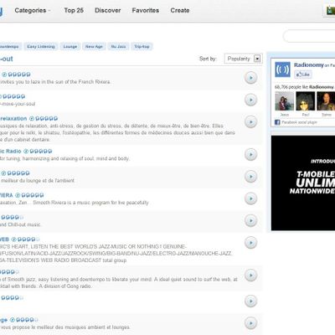The width and height of the screenshot is (335, 335).
Task: Play the relaxation station
Action: click(x=250, y=122)
